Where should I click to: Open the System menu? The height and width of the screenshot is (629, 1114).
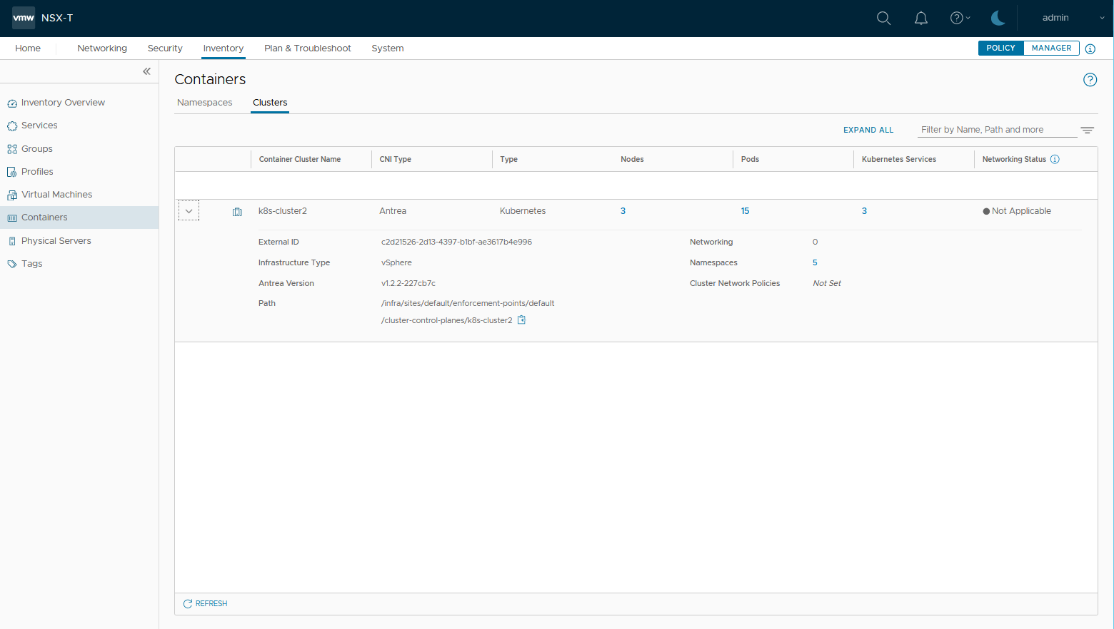coord(388,48)
